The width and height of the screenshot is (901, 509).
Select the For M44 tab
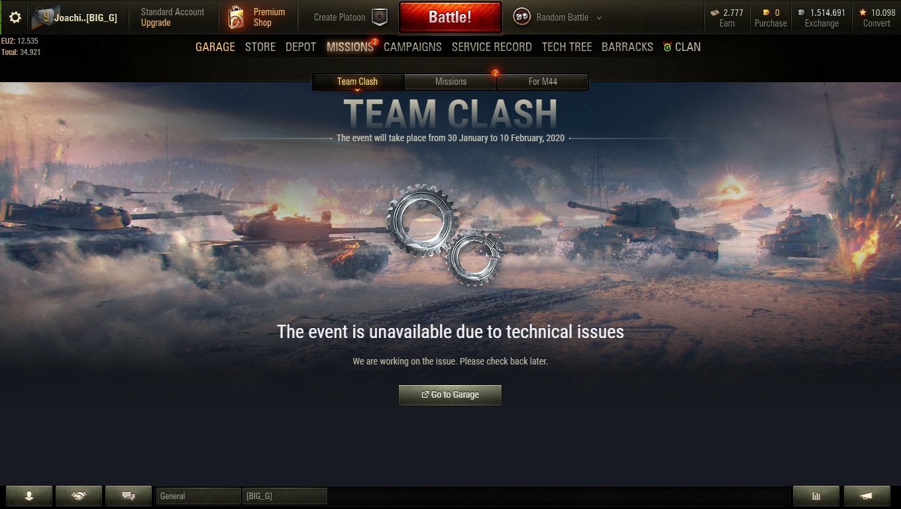tap(543, 82)
